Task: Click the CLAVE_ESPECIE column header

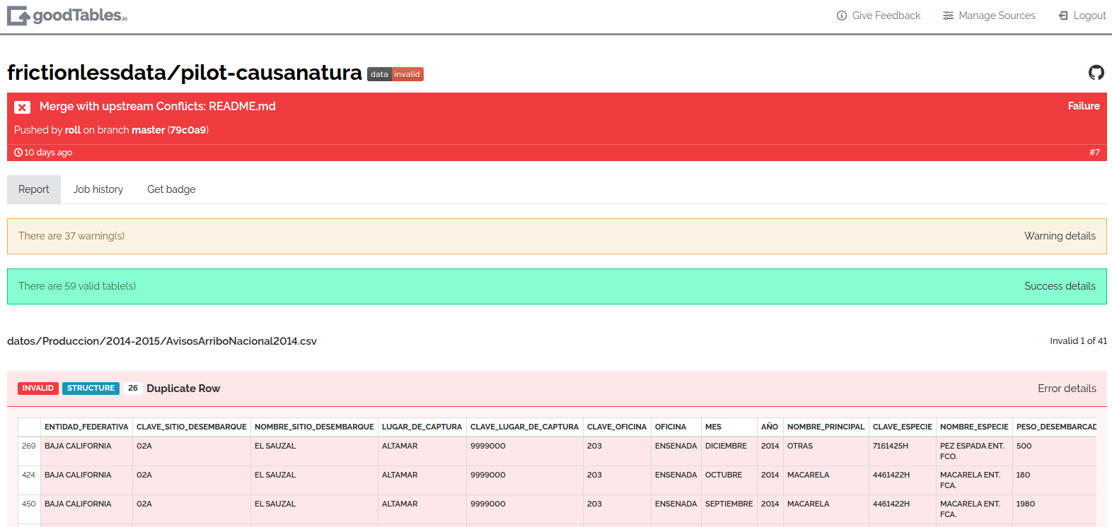Action: coord(902,427)
